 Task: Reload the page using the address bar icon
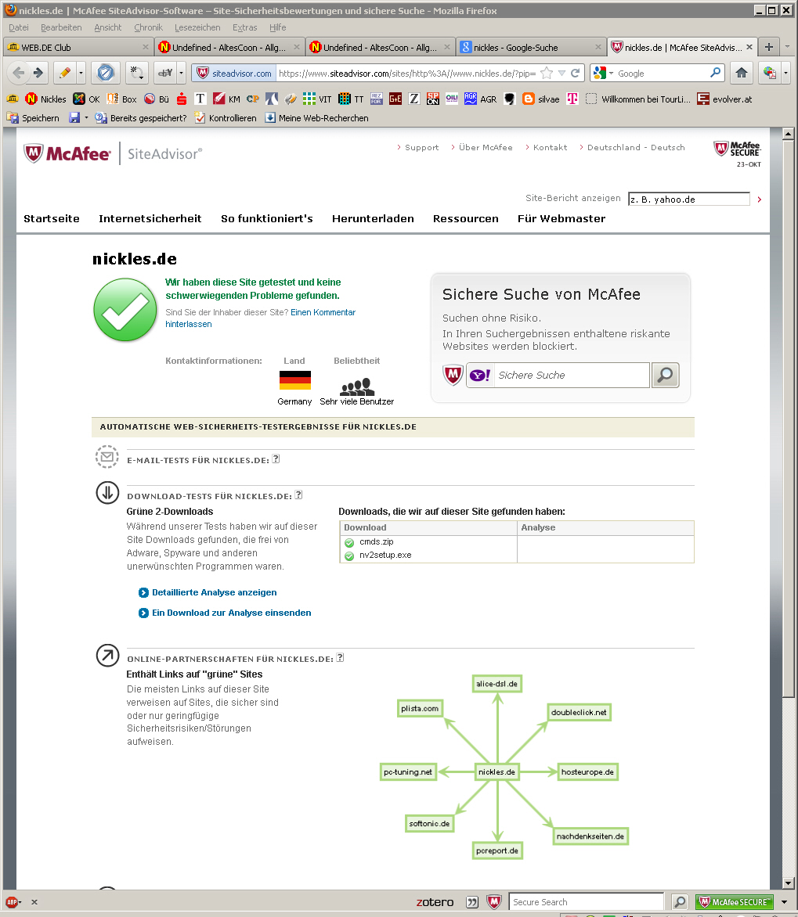click(x=576, y=73)
